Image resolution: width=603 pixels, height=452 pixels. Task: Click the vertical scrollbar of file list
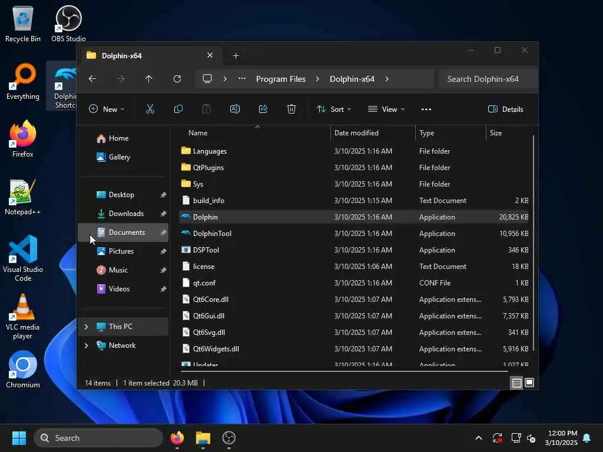533,242
